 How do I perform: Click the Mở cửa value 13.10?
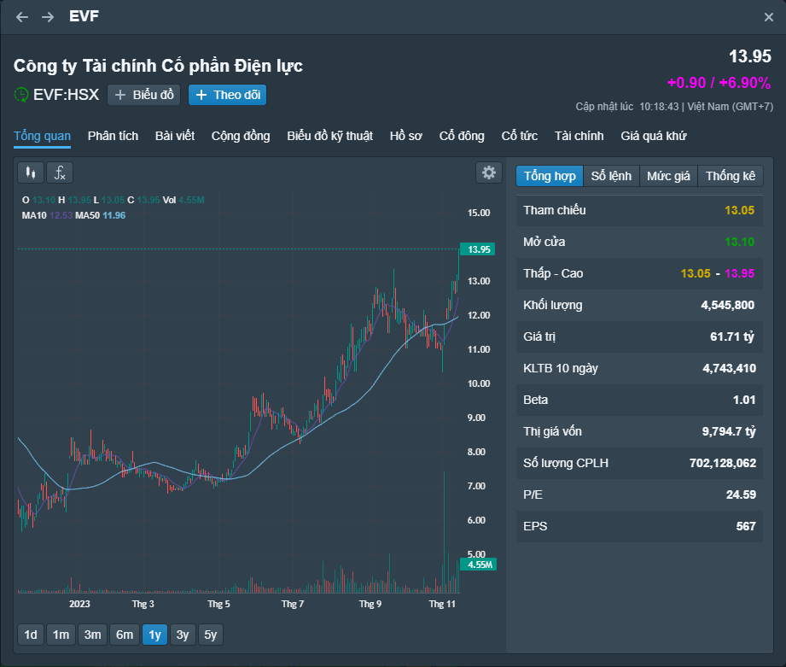[x=739, y=242]
